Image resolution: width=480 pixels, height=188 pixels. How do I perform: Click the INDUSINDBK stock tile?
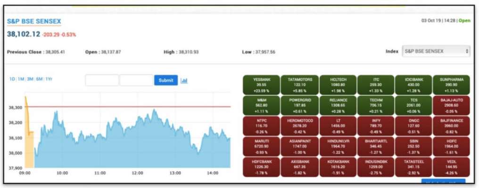tap(376, 167)
